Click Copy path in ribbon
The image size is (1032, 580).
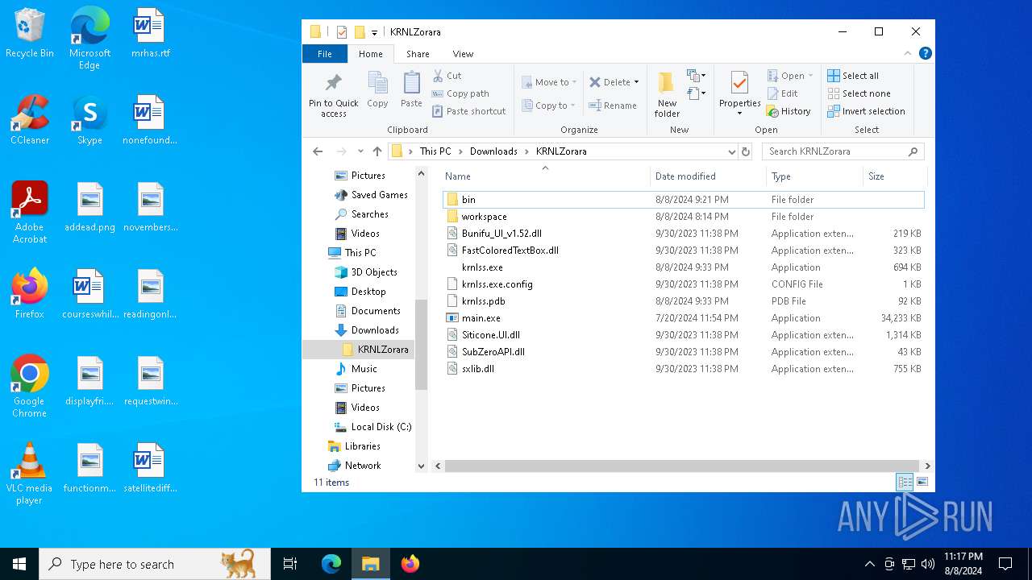click(460, 93)
